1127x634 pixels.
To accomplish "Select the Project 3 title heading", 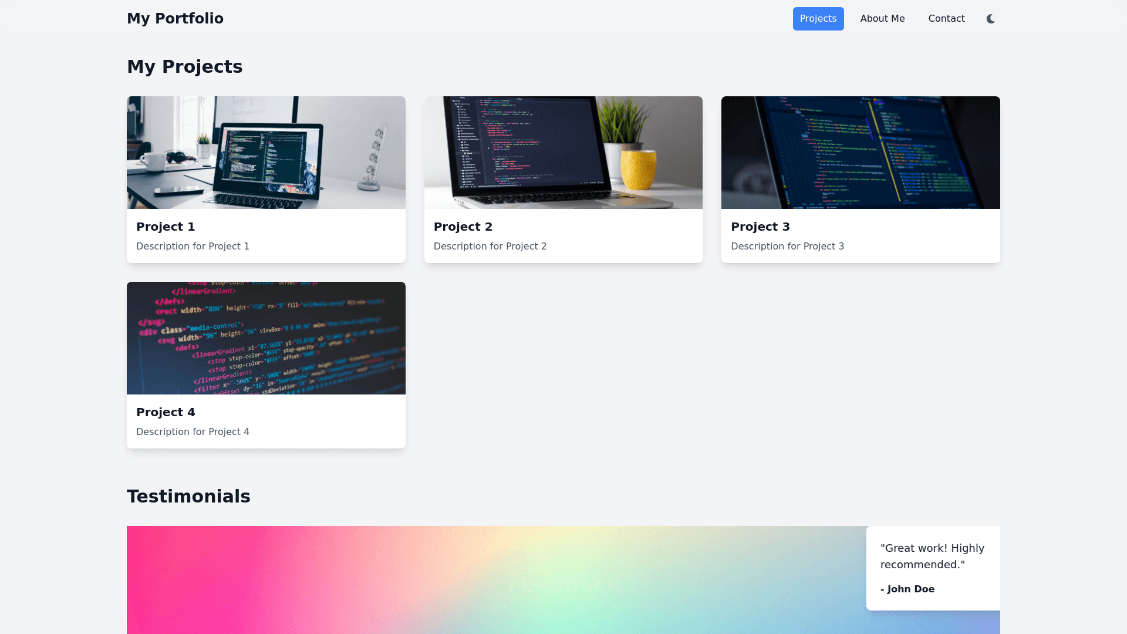I will coord(760,227).
